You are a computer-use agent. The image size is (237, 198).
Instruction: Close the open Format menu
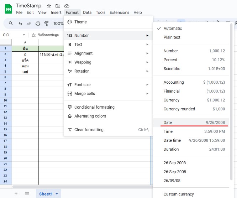pyautogui.click(x=72, y=12)
